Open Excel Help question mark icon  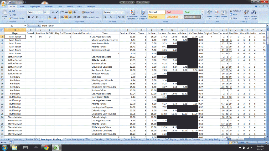pyautogui.click(x=256, y=6)
